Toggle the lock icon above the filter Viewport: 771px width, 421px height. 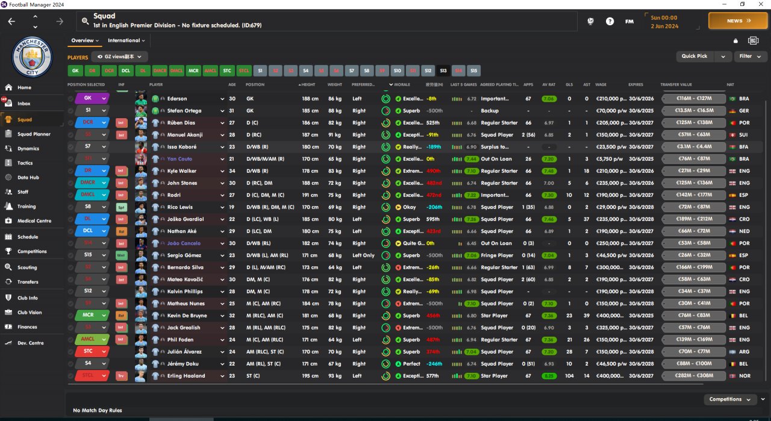[735, 41]
